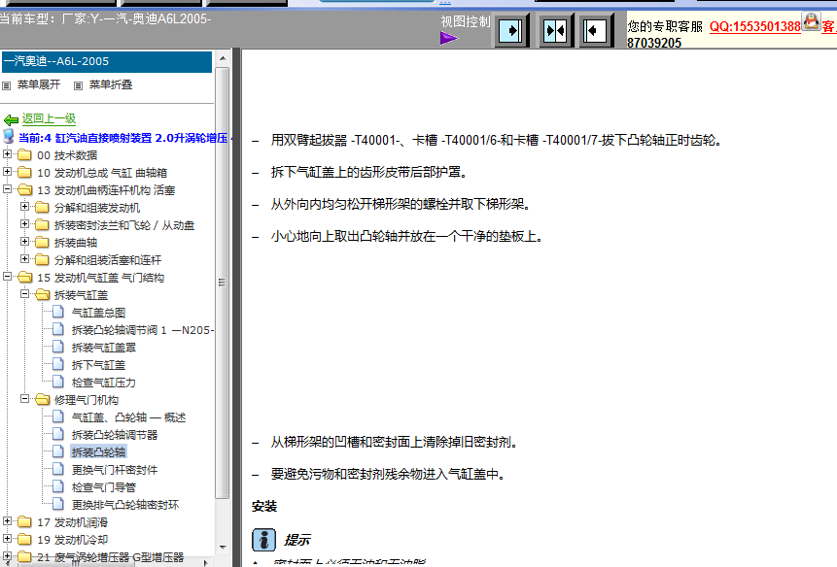The height and width of the screenshot is (567, 837).
Task: Open 拆装凸轮轴调节阀 1 —N205- page
Action: (x=143, y=330)
